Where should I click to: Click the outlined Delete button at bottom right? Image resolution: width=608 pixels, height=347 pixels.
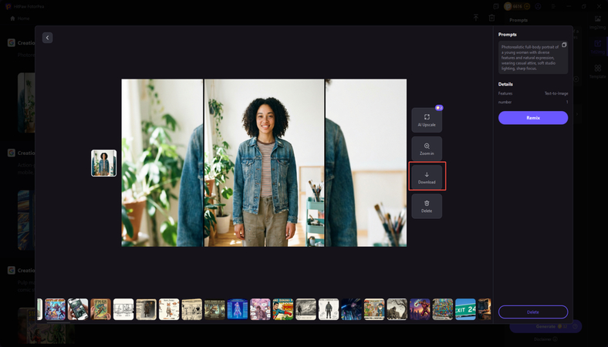[x=532, y=312]
